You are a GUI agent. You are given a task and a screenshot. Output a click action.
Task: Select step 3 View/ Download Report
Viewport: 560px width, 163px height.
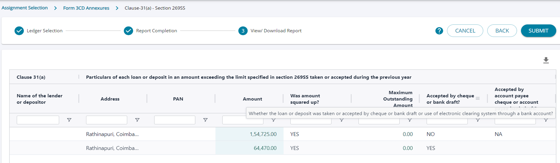pyautogui.click(x=243, y=31)
